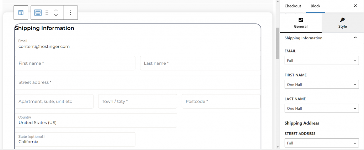Open the Email width dropdown
The image size is (364, 150).
[322, 61]
